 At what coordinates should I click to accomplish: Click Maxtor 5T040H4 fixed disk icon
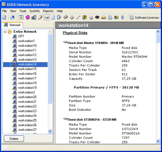pos(65,42)
